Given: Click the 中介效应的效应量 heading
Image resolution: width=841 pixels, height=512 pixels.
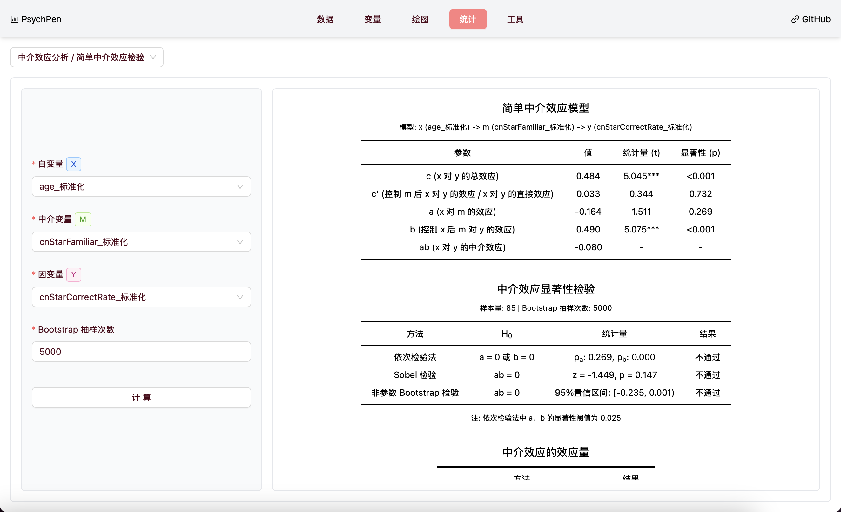Looking at the screenshot, I should click(545, 452).
